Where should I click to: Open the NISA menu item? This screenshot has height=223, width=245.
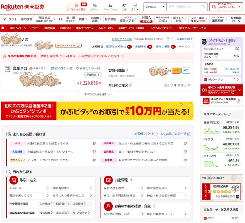146,19
